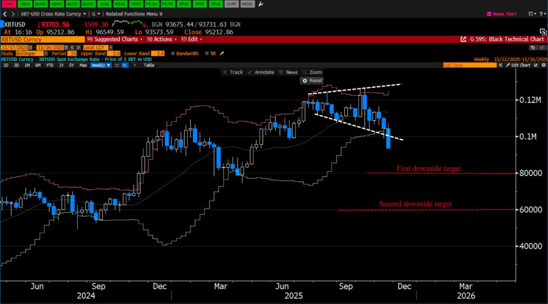The width and height of the screenshot is (548, 304).
Task: Click the back navigation arrow
Action: pos(4,13)
